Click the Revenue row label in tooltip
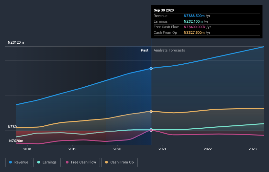This screenshot has width=269, height=172. point(161,16)
